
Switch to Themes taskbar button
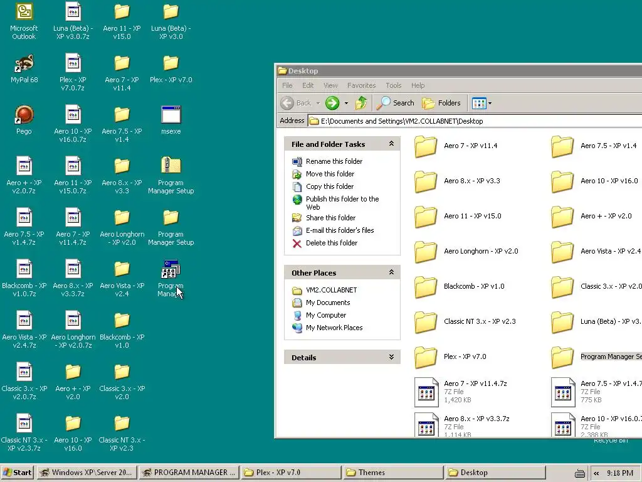click(x=393, y=473)
